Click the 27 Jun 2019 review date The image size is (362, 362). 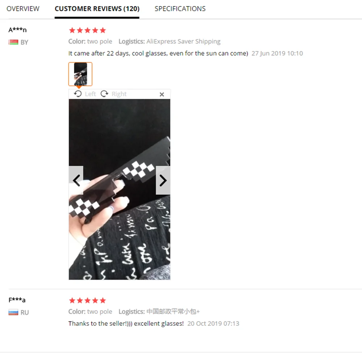pyautogui.click(x=277, y=53)
